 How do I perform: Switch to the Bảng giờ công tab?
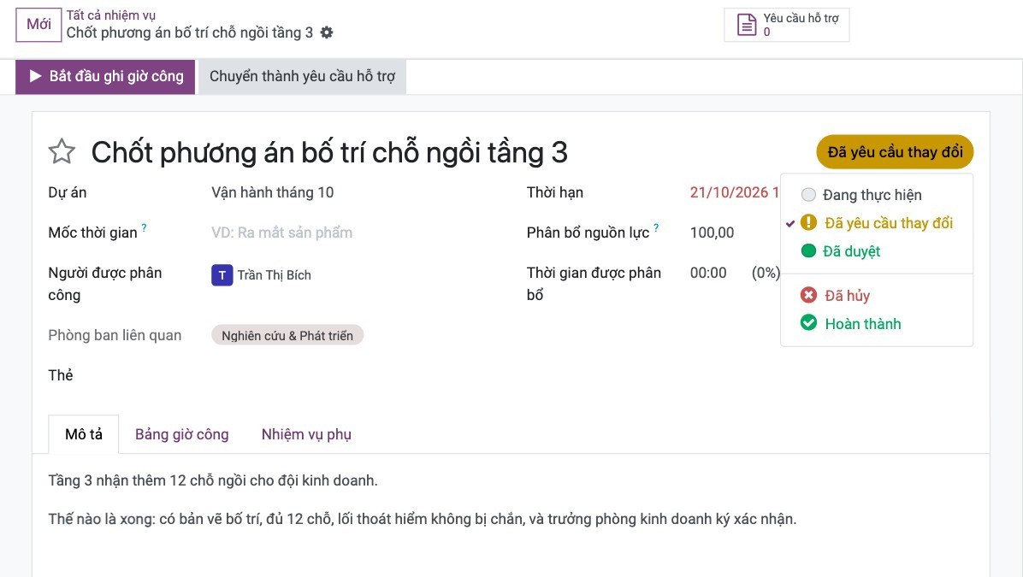(x=182, y=434)
